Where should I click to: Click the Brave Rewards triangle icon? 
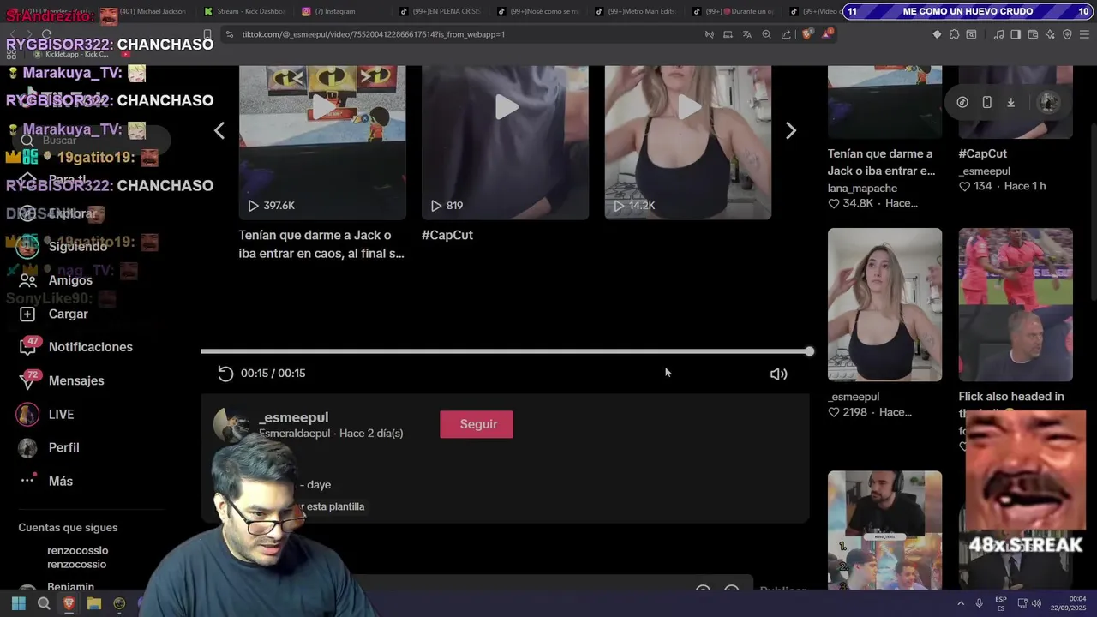(826, 34)
